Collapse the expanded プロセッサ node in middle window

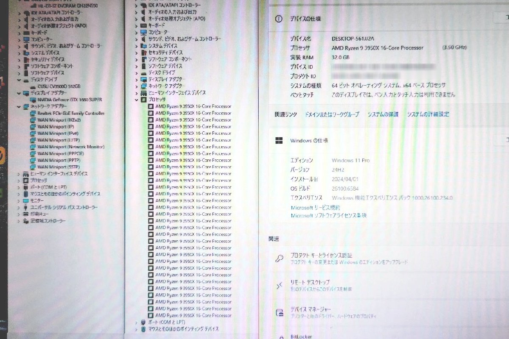[137, 99]
